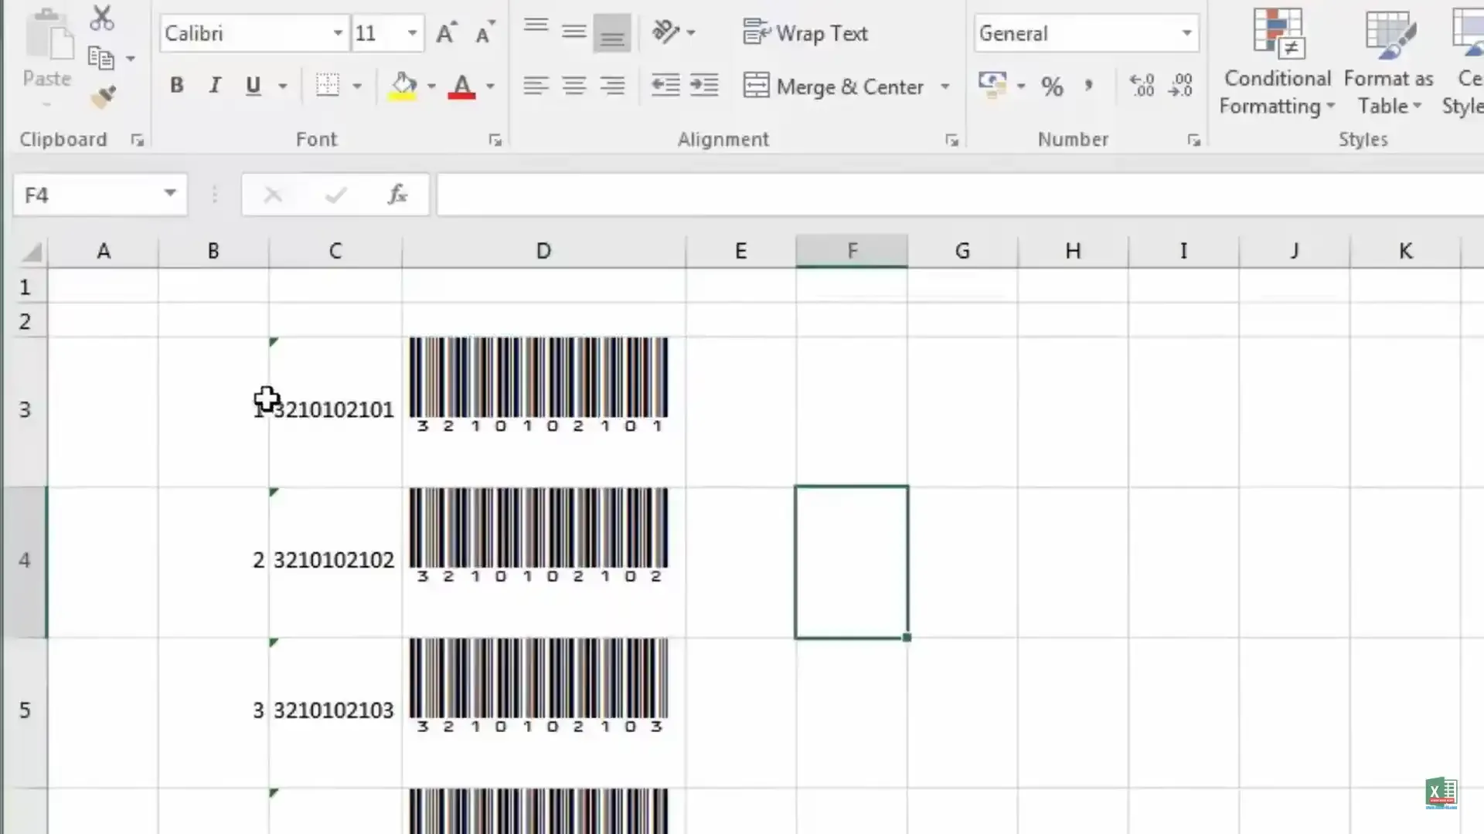The height and width of the screenshot is (834, 1484).
Task: Click the barcode image for 3210102101
Action: (x=539, y=385)
